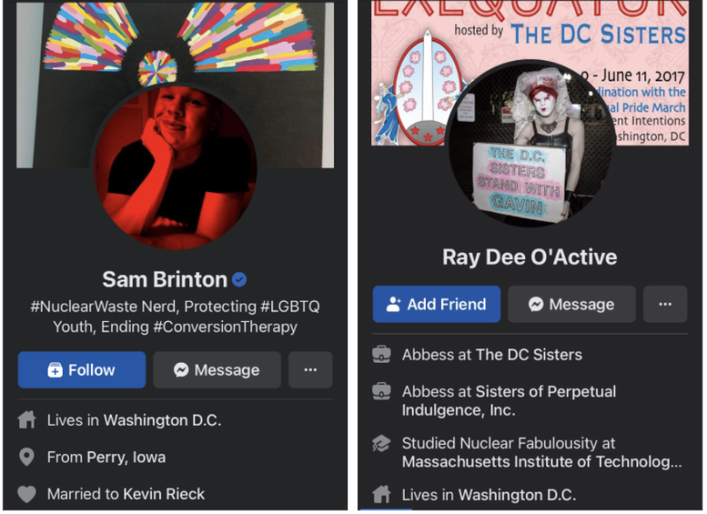This screenshot has height=514, width=707.
Task: Open the Massachusetts Institute of Technology link
Action: click(541, 462)
